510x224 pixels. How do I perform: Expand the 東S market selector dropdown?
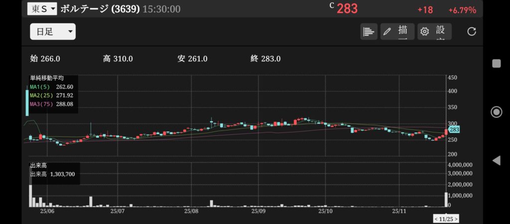click(x=42, y=9)
